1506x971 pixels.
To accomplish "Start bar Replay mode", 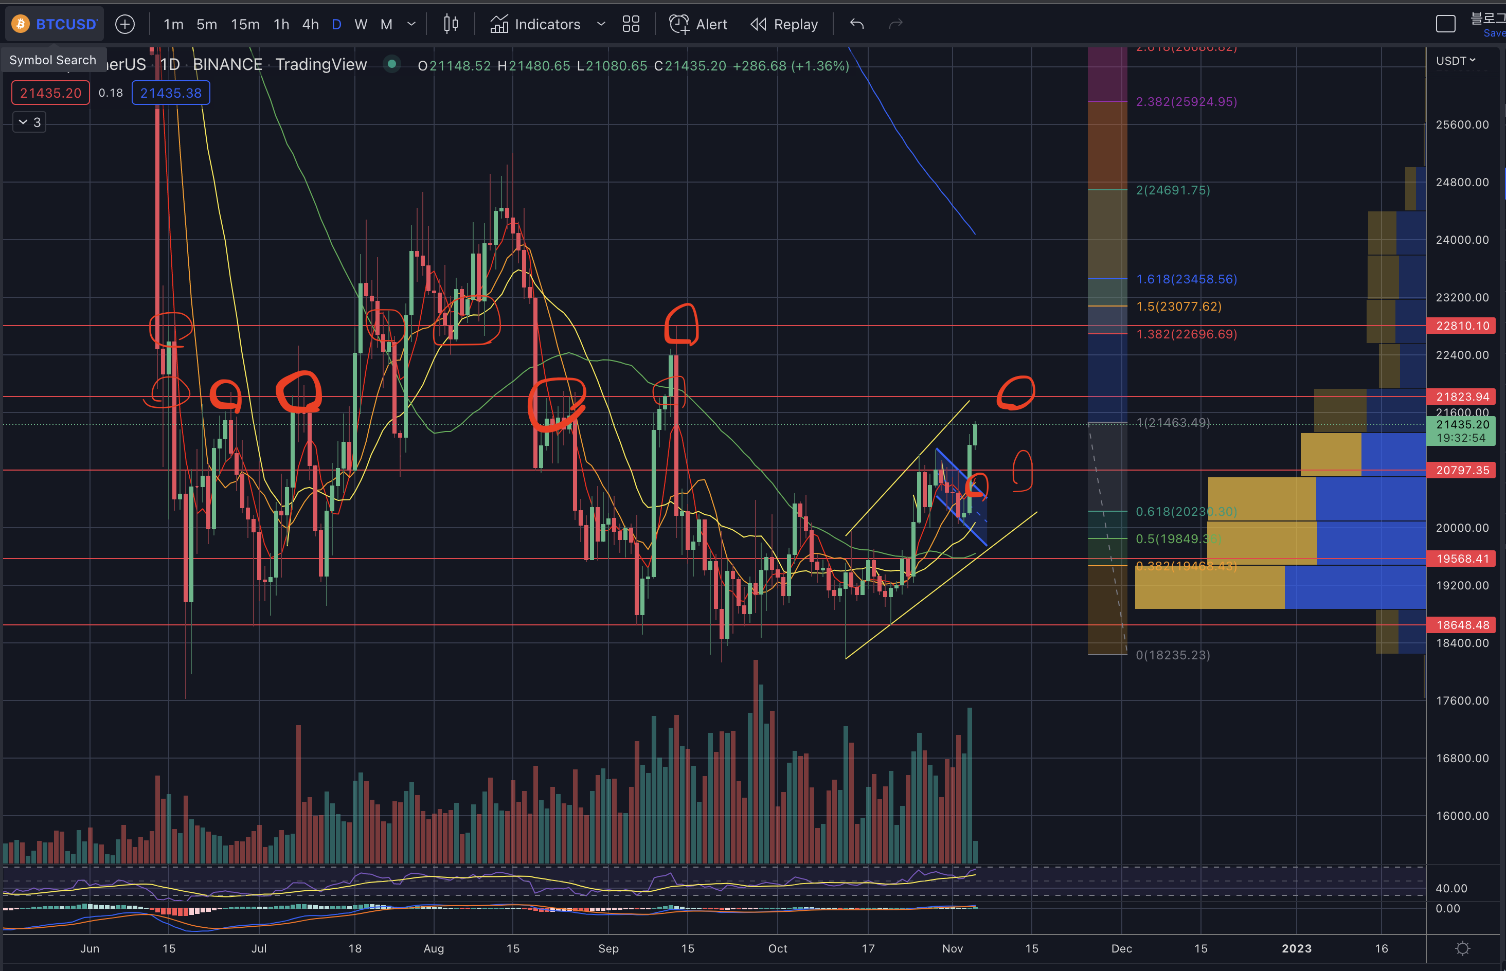I will click(784, 24).
